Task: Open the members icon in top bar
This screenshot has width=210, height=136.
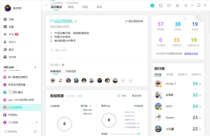Action: (x=177, y=6)
